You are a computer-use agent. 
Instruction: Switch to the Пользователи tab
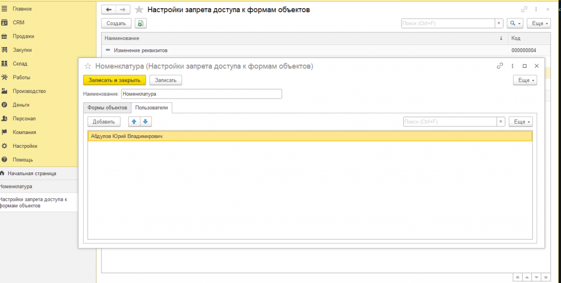coord(152,107)
